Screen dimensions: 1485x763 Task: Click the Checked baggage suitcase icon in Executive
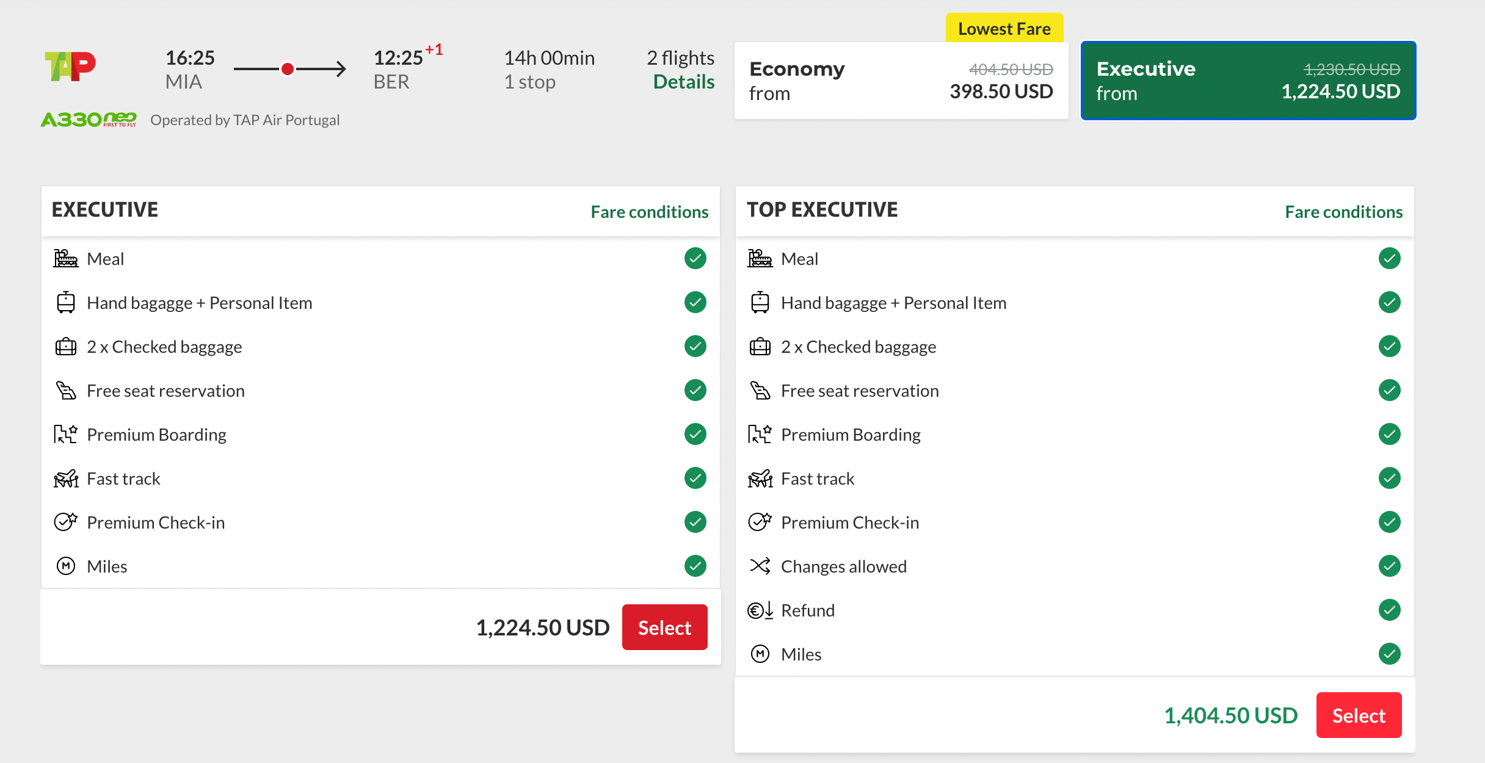click(x=65, y=347)
